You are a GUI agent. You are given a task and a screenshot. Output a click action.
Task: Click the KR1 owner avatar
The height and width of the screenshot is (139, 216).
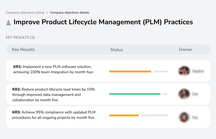pyautogui.click(x=184, y=71)
